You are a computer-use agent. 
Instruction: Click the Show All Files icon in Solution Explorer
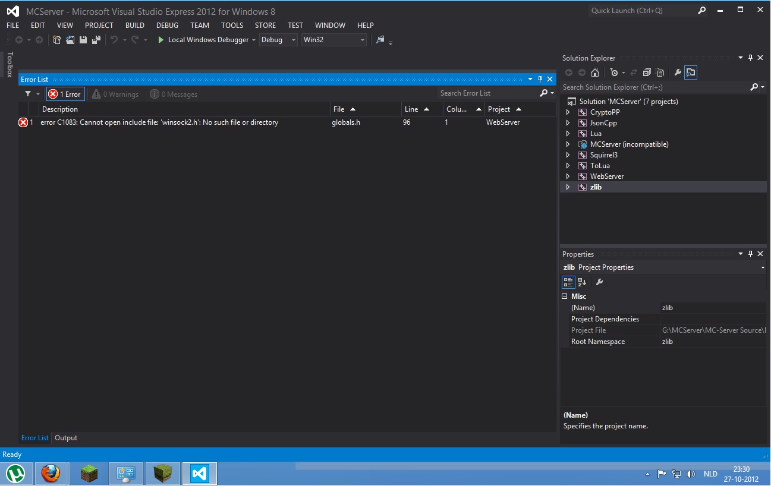coord(660,72)
